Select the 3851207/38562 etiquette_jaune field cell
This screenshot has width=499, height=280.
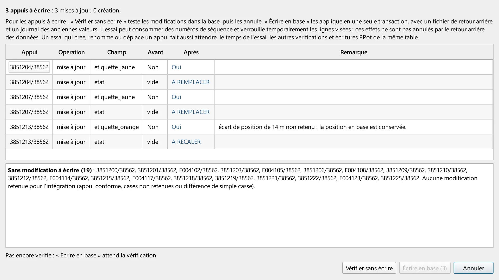coord(116,97)
